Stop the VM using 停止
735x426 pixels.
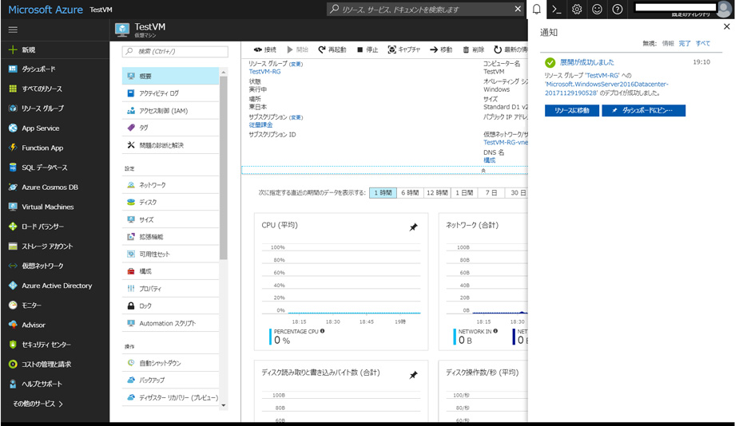point(367,49)
